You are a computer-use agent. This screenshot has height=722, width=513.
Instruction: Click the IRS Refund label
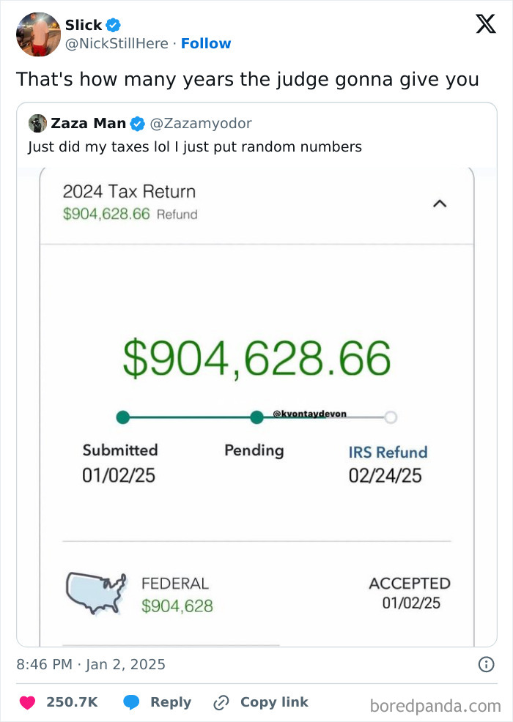388,452
